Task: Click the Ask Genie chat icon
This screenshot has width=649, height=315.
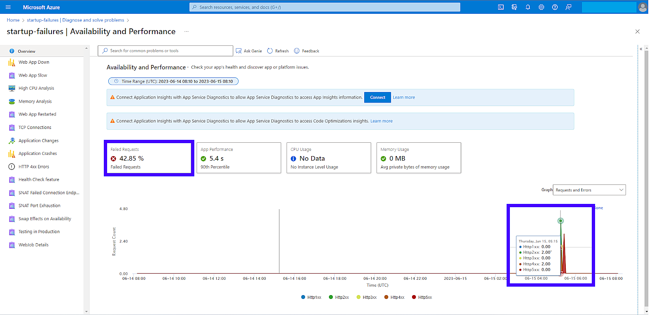Action: click(x=239, y=51)
